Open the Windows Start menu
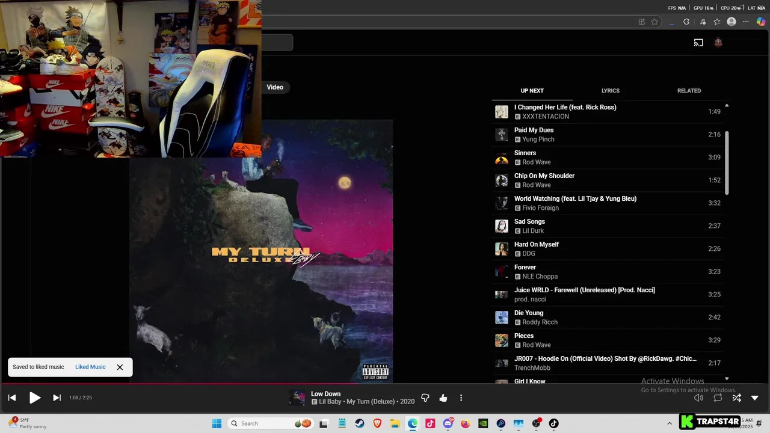 [217, 423]
